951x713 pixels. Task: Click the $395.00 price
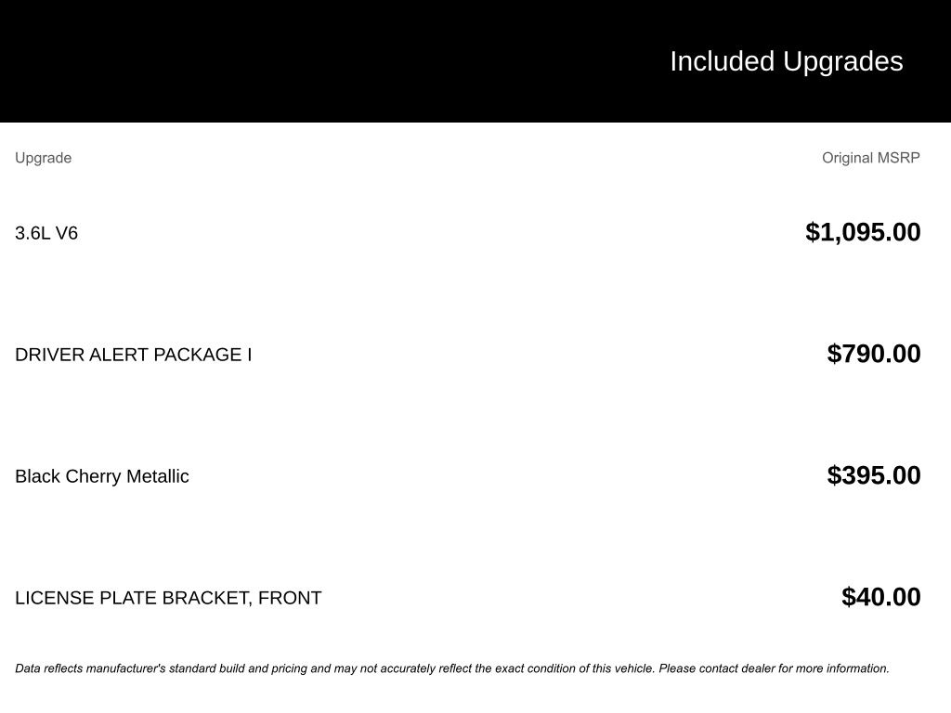[874, 475]
